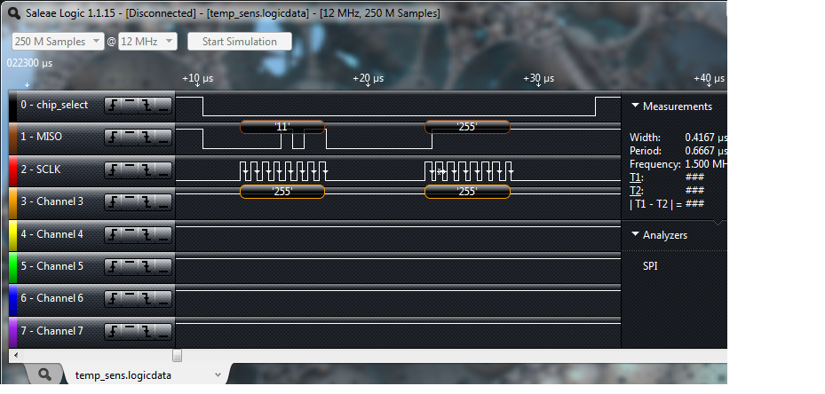Set high level trigger on MISO channel
The width and height of the screenshot is (825, 394).
[x=130, y=138]
